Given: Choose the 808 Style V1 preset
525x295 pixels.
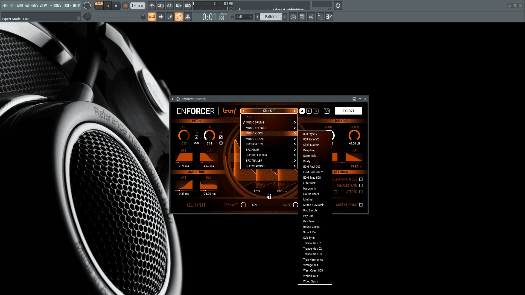Looking at the screenshot, I should [x=315, y=134].
